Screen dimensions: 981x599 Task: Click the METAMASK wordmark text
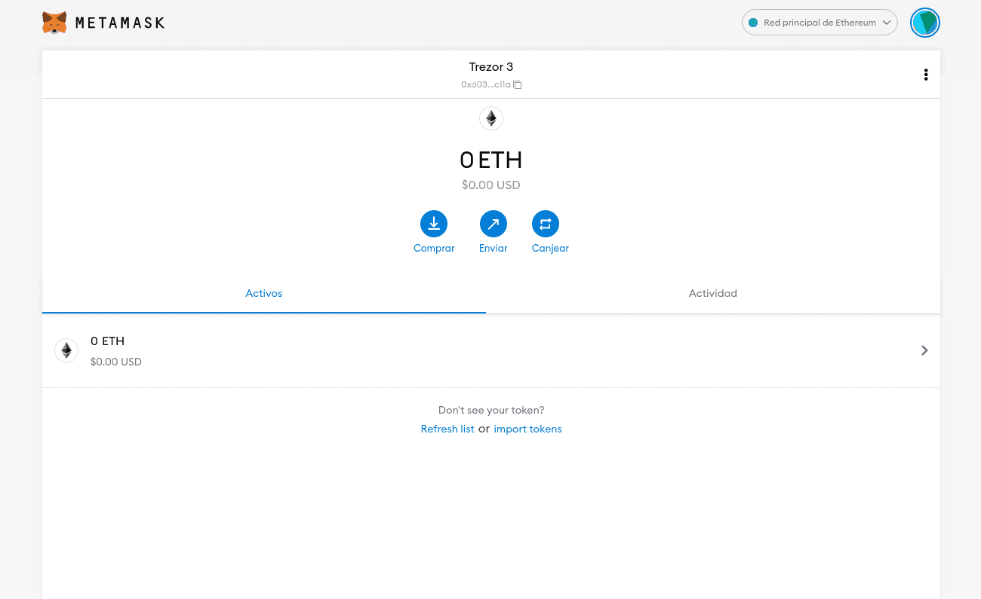pos(120,23)
